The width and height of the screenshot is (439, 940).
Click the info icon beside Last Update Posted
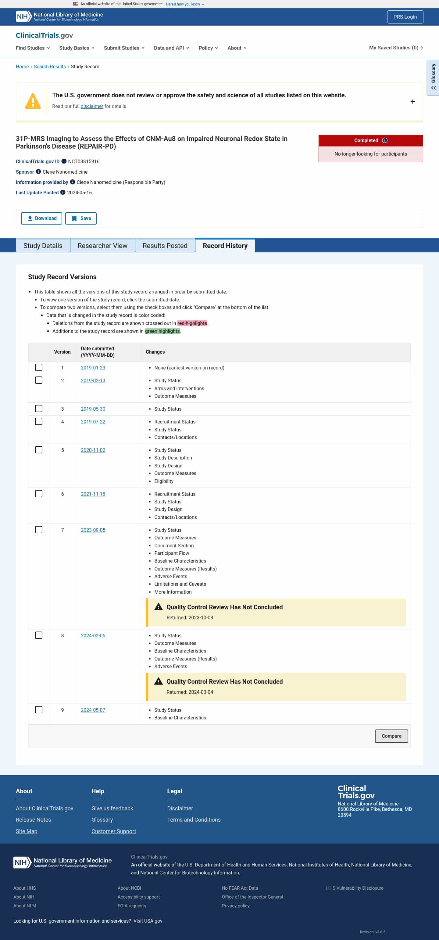click(x=63, y=192)
